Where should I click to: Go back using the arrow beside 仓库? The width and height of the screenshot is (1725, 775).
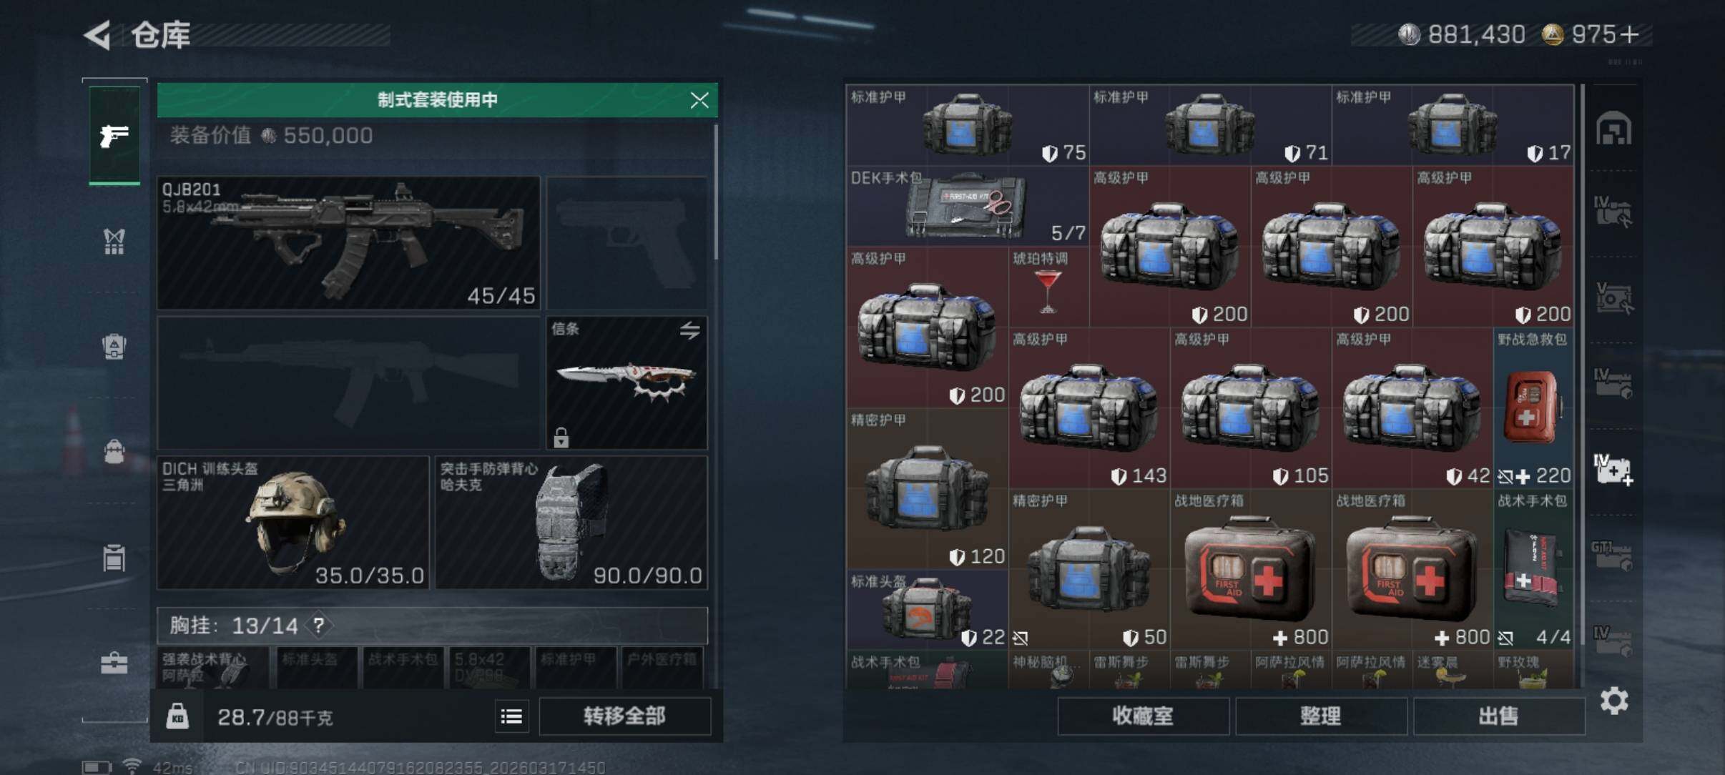pyautogui.click(x=98, y=34)
